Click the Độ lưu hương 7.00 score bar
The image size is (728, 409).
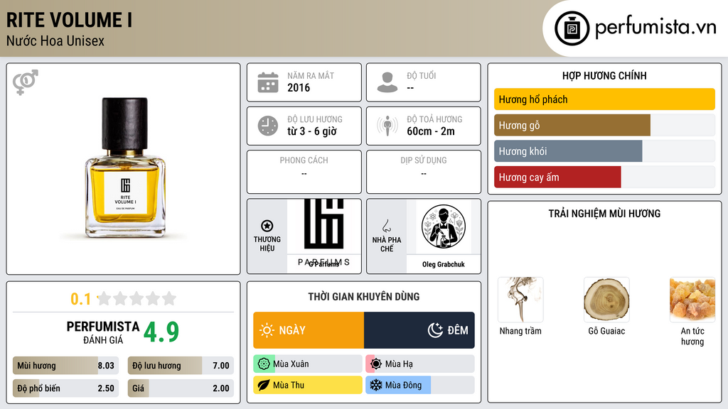click(x=181, y=366)
